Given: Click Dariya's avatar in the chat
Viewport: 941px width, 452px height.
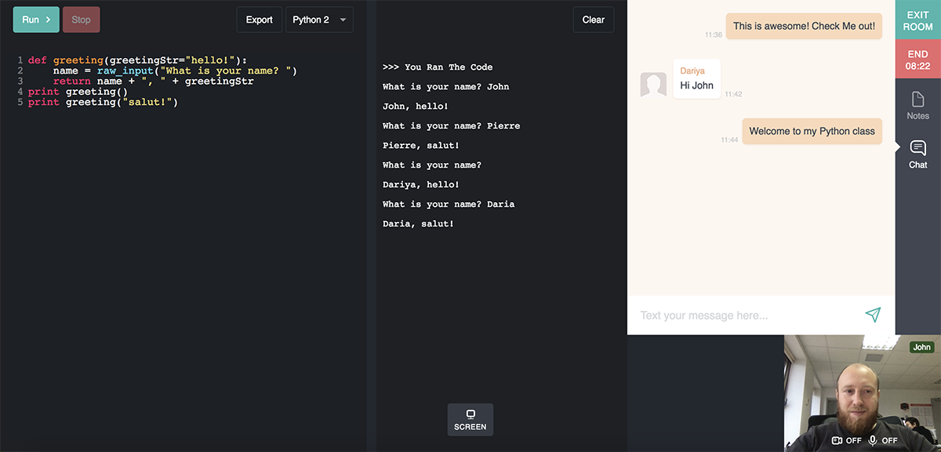Looking at the screenshot, I should [654, 85].
